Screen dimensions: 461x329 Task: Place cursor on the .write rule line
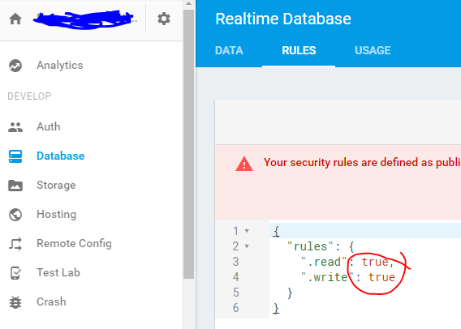[348, 277]
